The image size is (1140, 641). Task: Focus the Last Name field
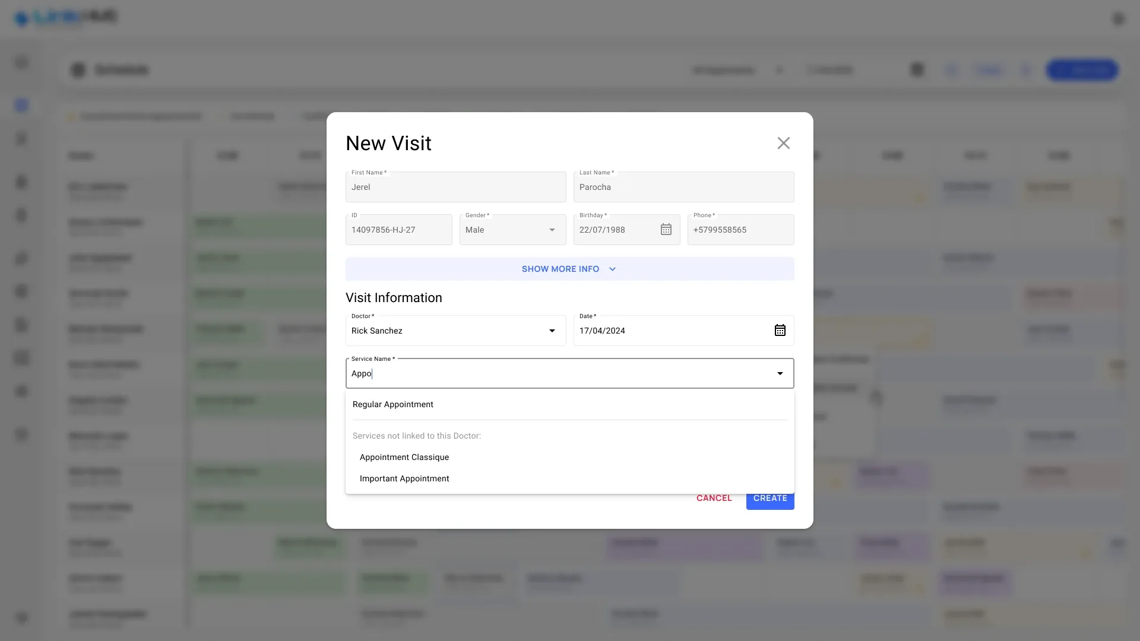pos(684,187)
